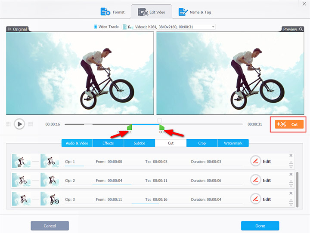Click Clip 2 start thumbnail

22,180
